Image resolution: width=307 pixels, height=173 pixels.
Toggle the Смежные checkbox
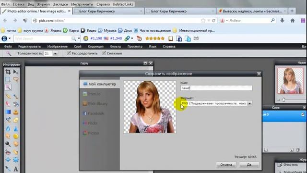(104, 53)
